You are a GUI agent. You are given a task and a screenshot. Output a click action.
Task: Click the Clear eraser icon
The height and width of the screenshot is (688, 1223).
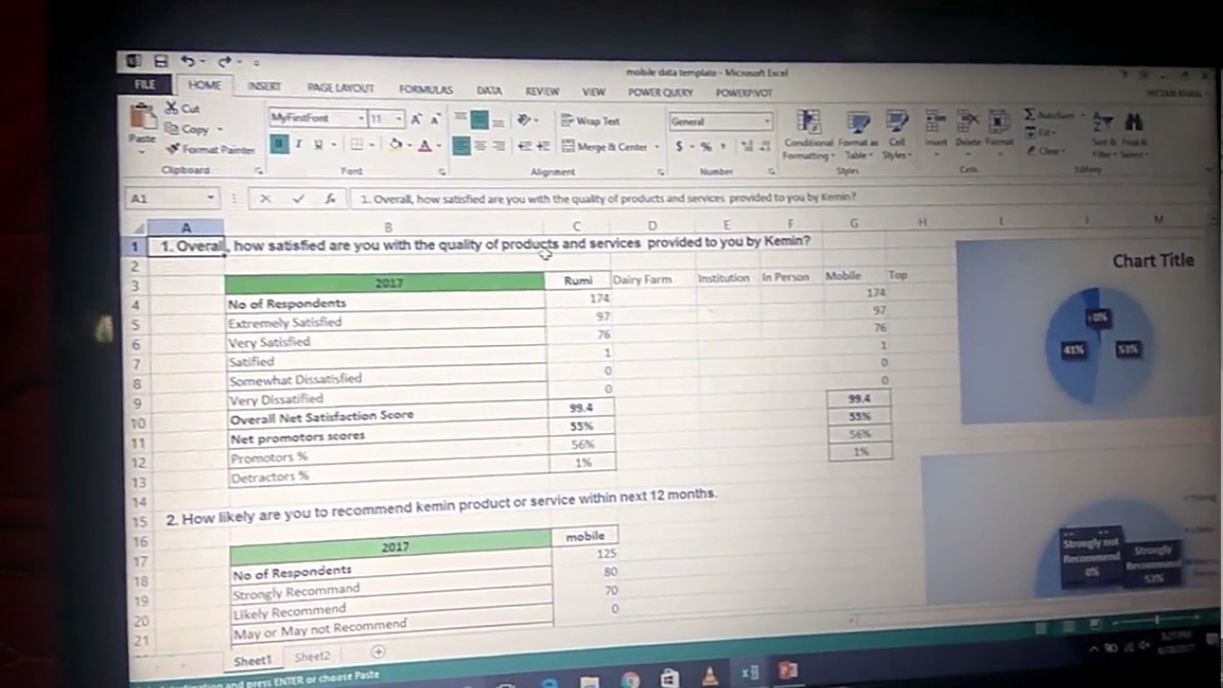[x=1032, y=151]
